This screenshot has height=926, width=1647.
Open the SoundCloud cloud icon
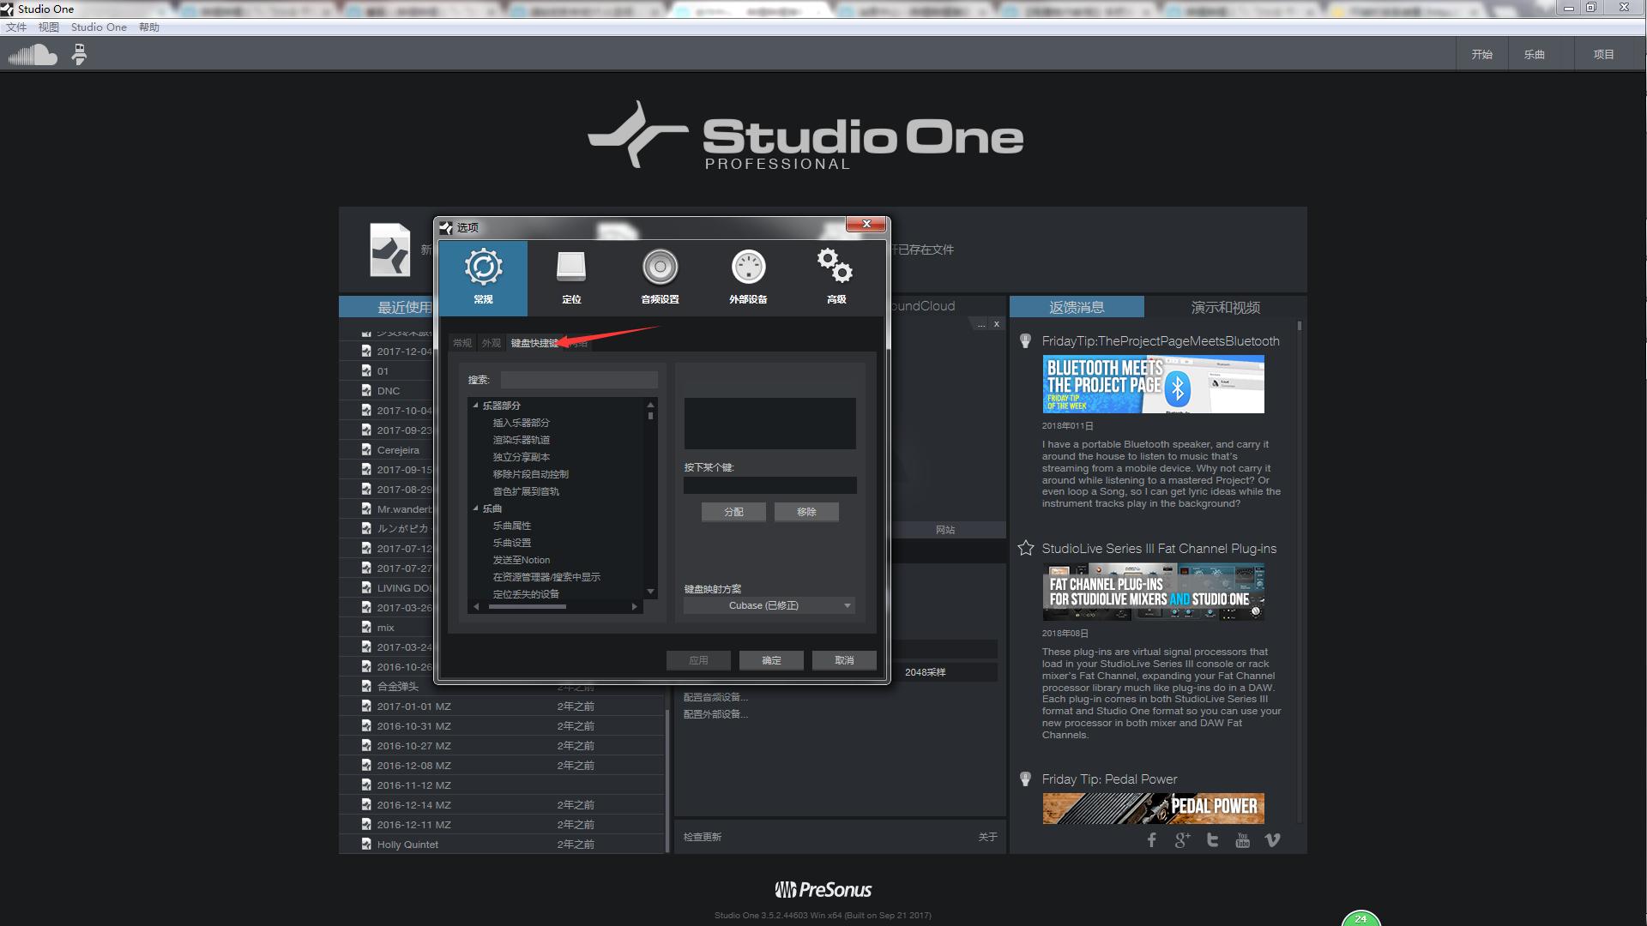point(33,55)
